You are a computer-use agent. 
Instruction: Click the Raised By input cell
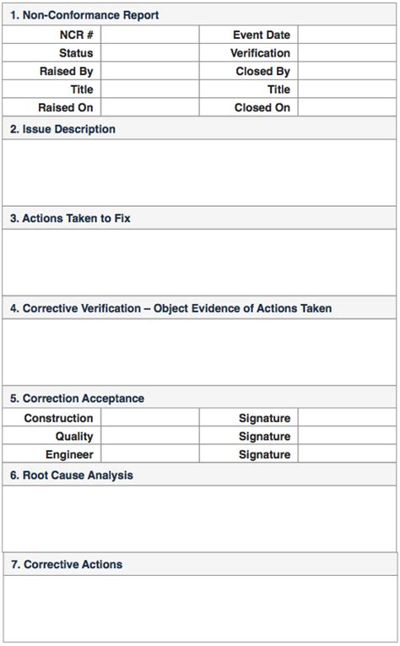(150, 71)
